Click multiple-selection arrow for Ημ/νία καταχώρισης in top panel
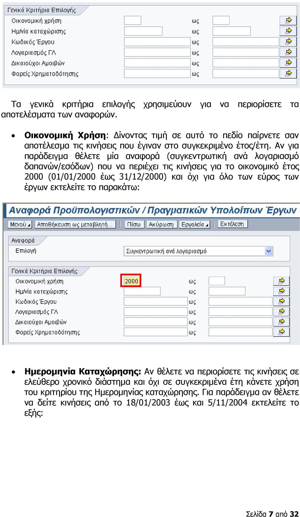 [x=288, y=31]
